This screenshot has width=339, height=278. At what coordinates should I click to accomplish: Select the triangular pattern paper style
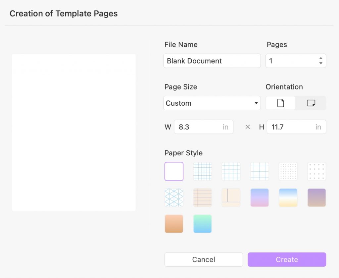click(174, 197)
